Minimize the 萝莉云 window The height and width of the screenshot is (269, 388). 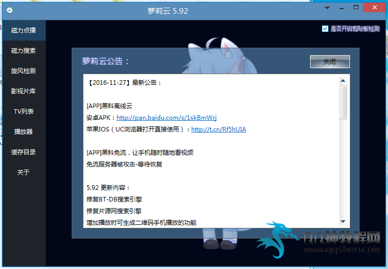(342, 9)
